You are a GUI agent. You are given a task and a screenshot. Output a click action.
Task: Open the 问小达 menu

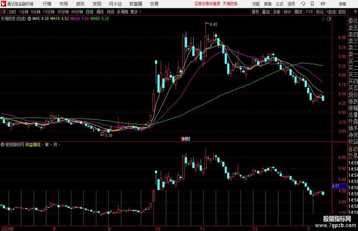click(x=115, y=4)
